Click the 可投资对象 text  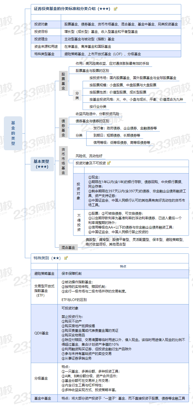point(70,308)
